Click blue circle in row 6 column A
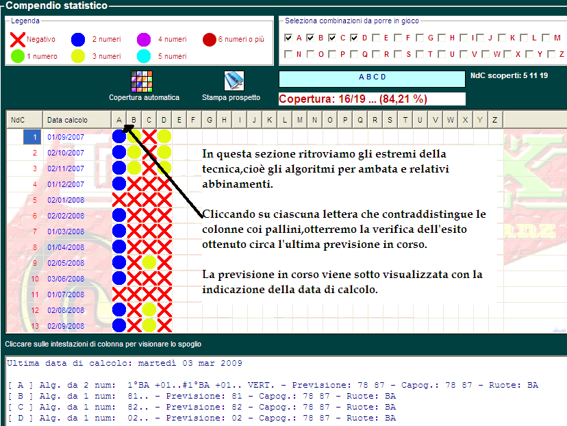Viewport: 567px width, 426px height. pyautogui.click(x=119, y=215)
